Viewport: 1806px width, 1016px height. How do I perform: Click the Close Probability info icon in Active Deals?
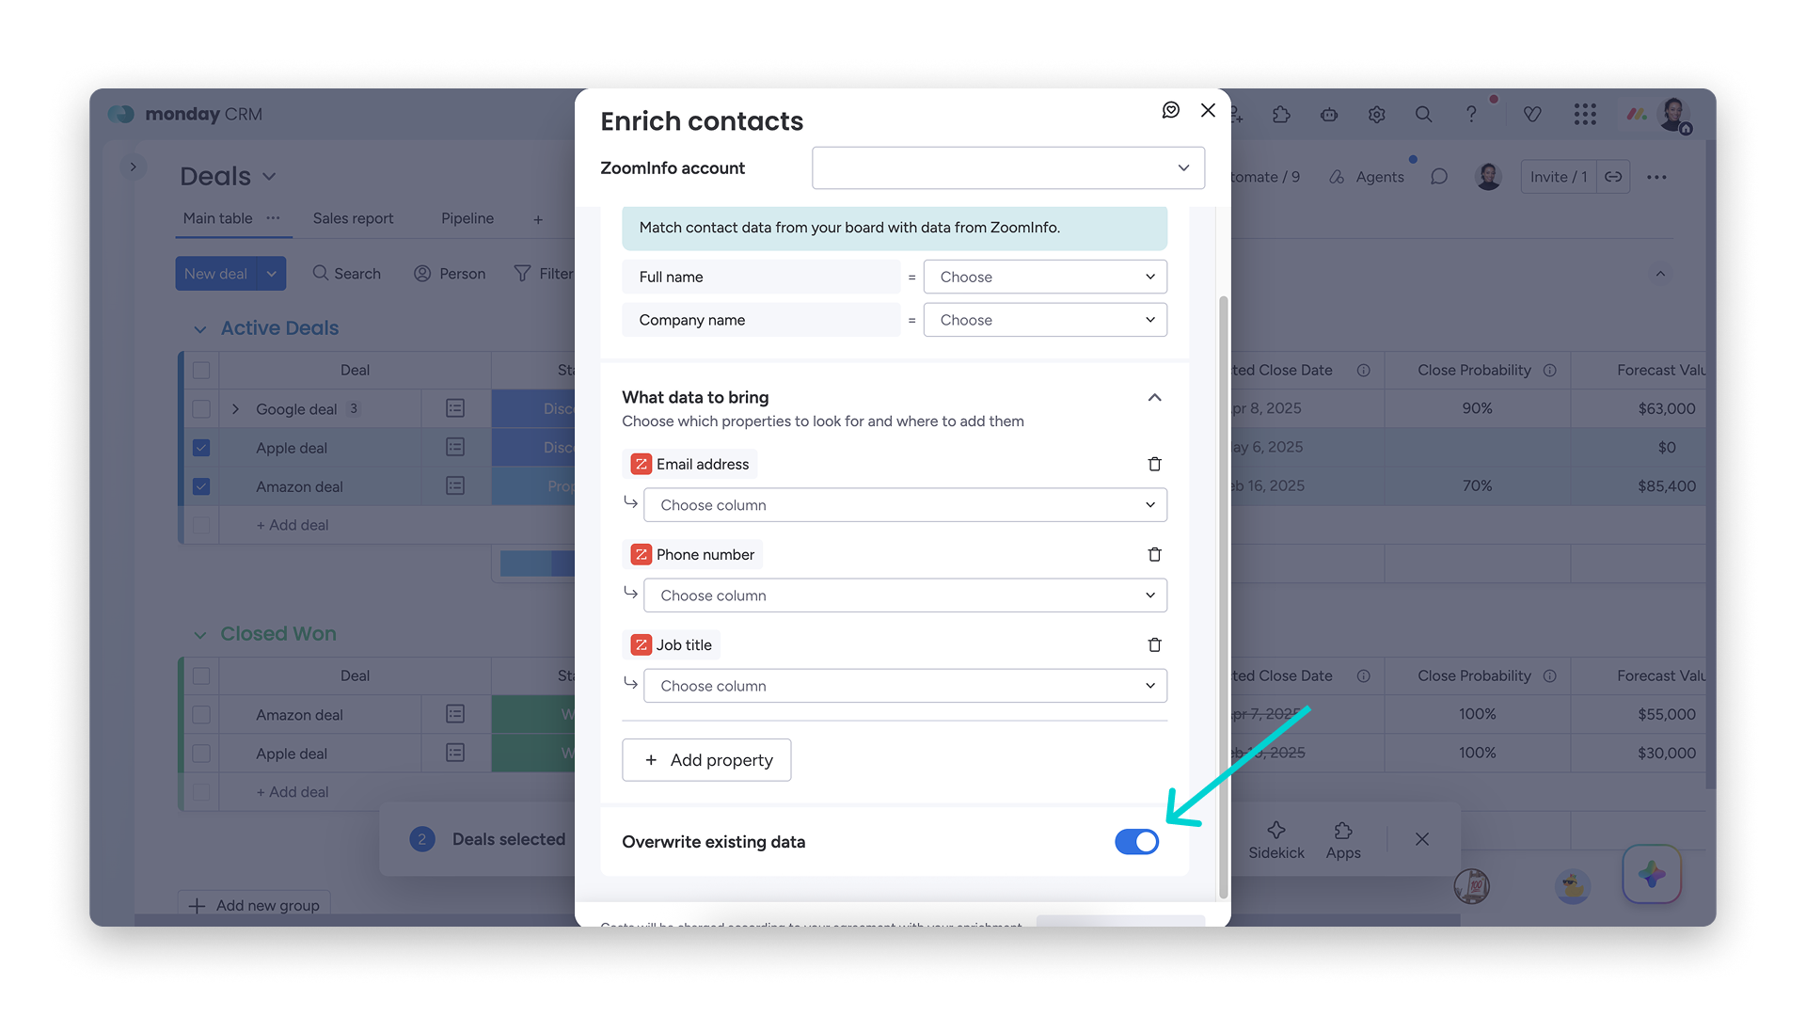tap(1550, 371)
